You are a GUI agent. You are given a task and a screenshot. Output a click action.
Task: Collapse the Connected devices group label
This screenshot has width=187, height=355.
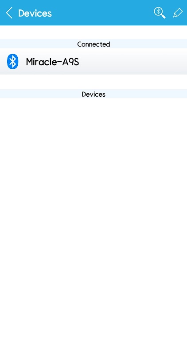(x=93, y=44)
